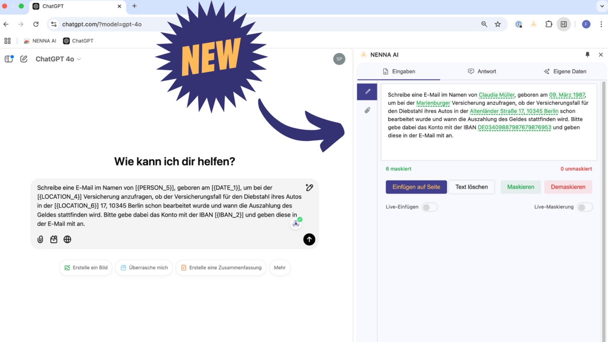Open ChatGPT sidebar toggle icon
Image resolution: width=608 pixels, height=342 pixels.
click(x=9, y=59)
